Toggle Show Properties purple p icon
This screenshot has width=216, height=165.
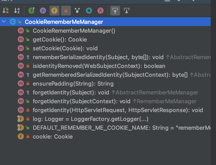pyautogui.click(x=43, y=11)
